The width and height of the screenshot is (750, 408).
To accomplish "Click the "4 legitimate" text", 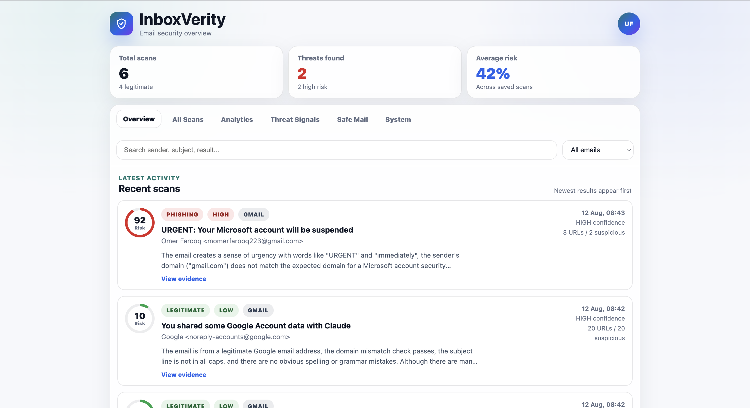I will click(136, 87).
